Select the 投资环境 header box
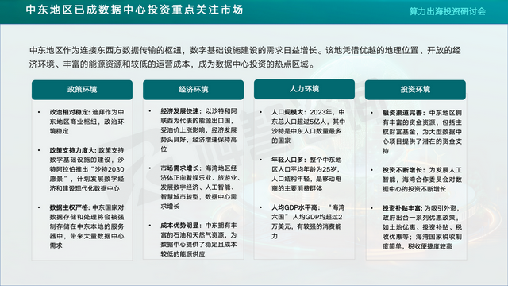508x286 pixels. pyautogui.click(x=415, y=90)
